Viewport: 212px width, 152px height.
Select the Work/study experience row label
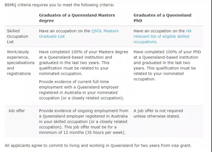coord(21,63)
